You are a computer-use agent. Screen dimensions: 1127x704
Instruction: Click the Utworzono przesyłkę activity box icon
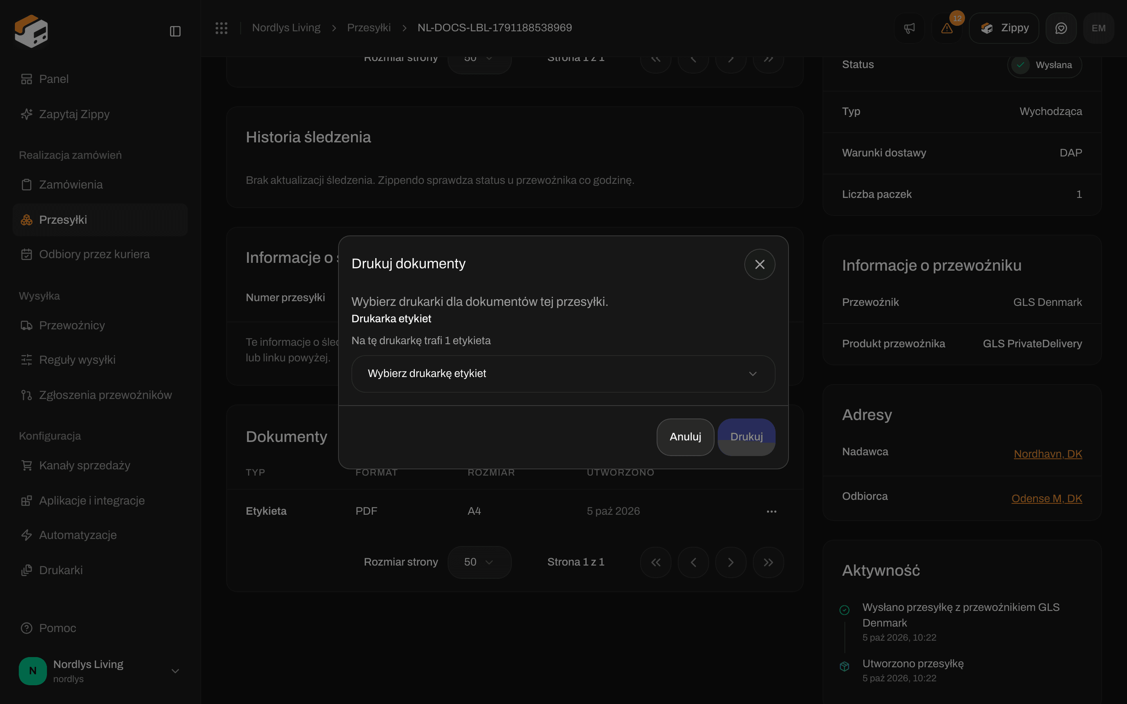(x=844, y=666)
